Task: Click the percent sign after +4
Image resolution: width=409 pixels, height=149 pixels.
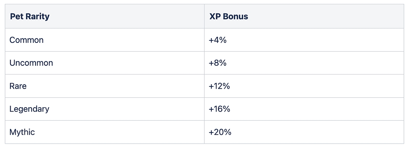Action: coord(223,40)
